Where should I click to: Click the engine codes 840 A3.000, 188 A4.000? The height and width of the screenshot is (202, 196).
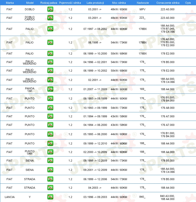pos(167,197)
